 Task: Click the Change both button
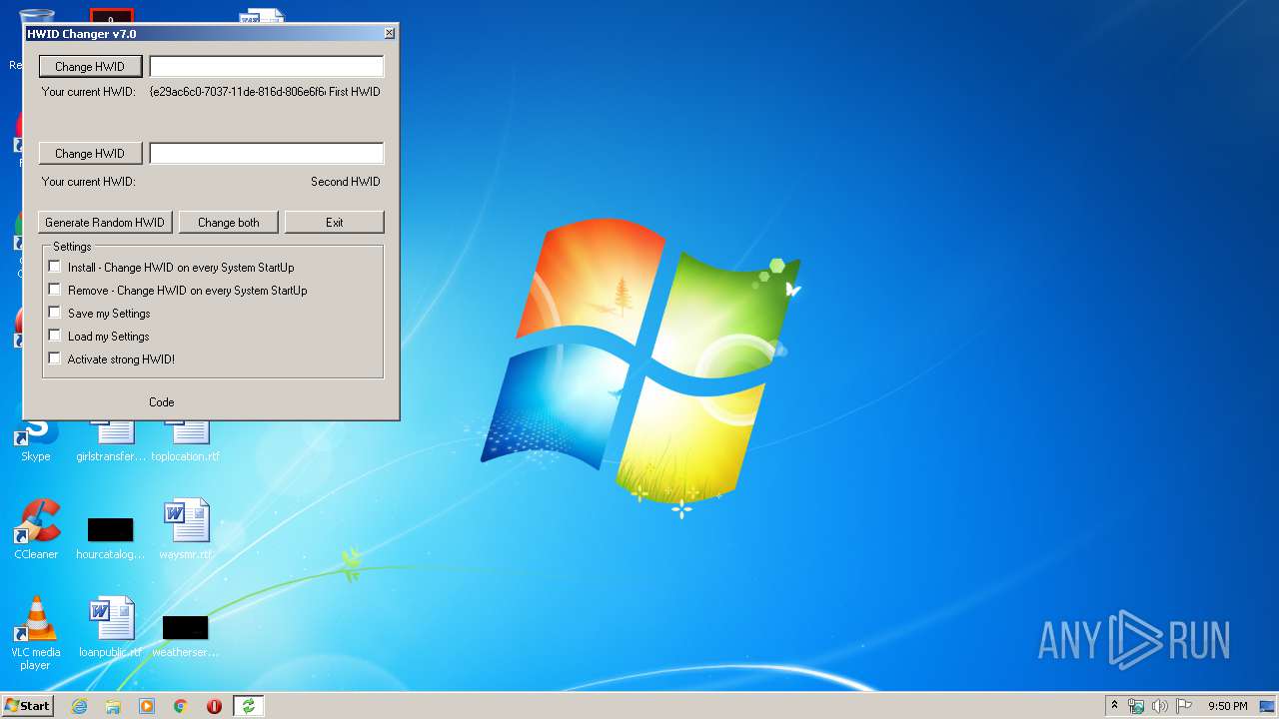tap(229, 223)
